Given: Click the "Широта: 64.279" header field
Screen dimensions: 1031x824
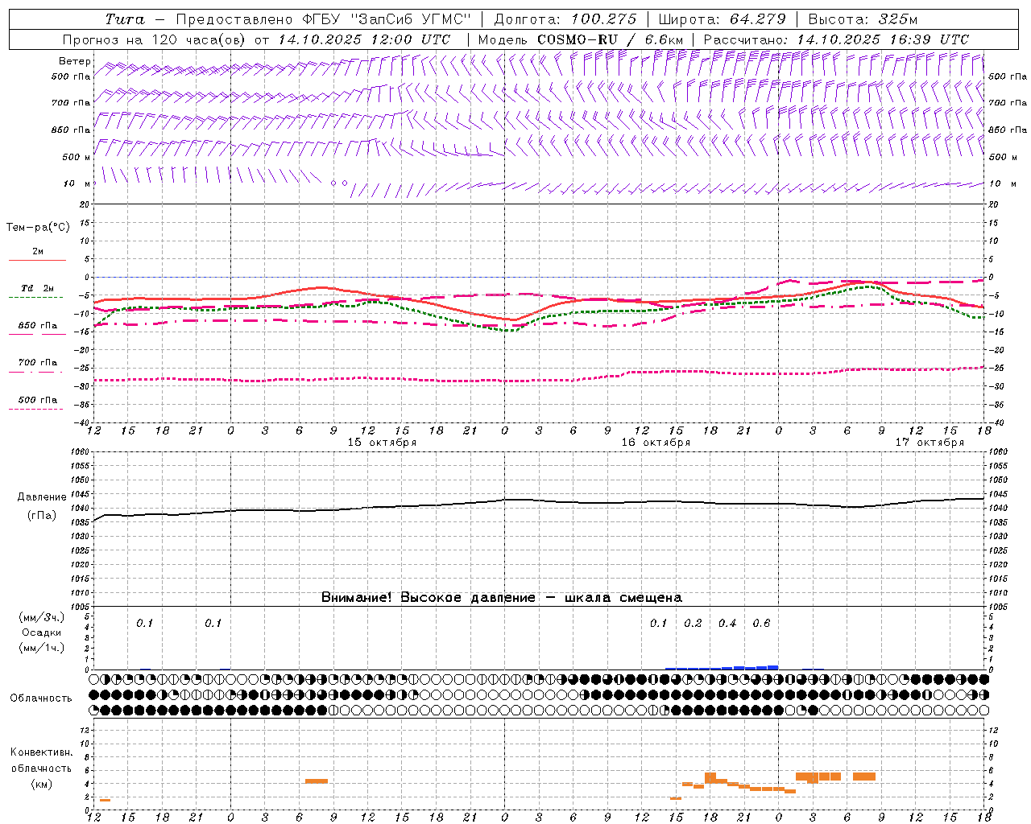Looking at the screenshot, I should [x=722, y=19].
